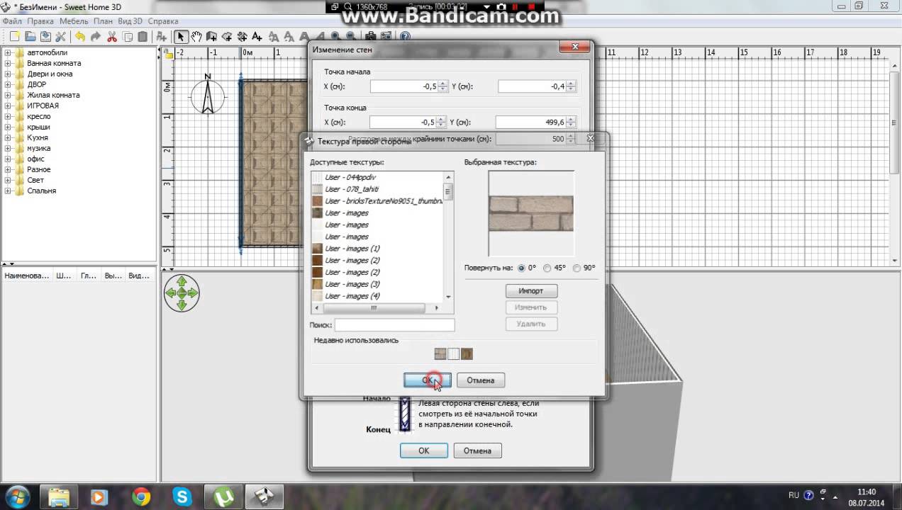This screenshot has width=902, height=510.
Task: Click 3D navigation down arrow
Action: pyautogui.click(x=182, y=305)
